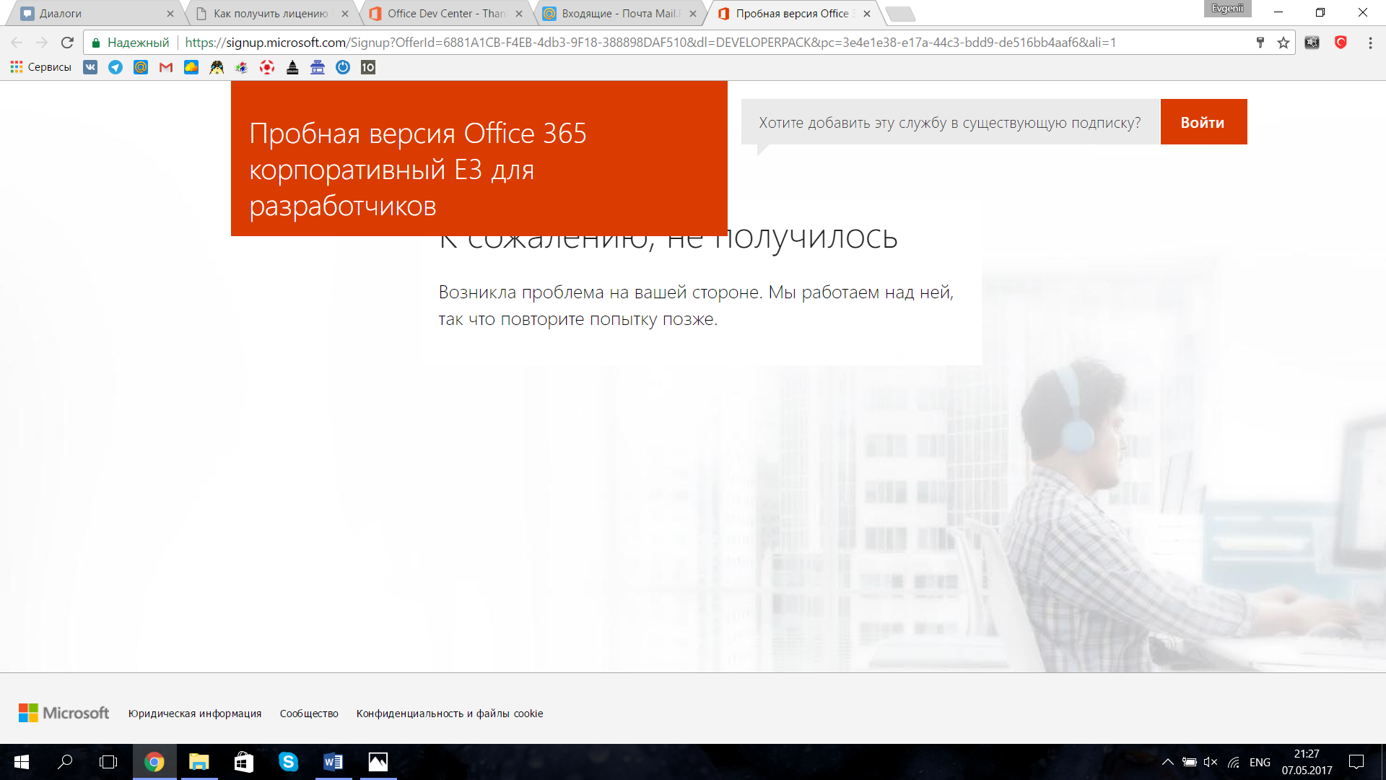Open the Photos app on the taskbar
This screenshot has height=780, width=1386.
[x=378, y=762]
